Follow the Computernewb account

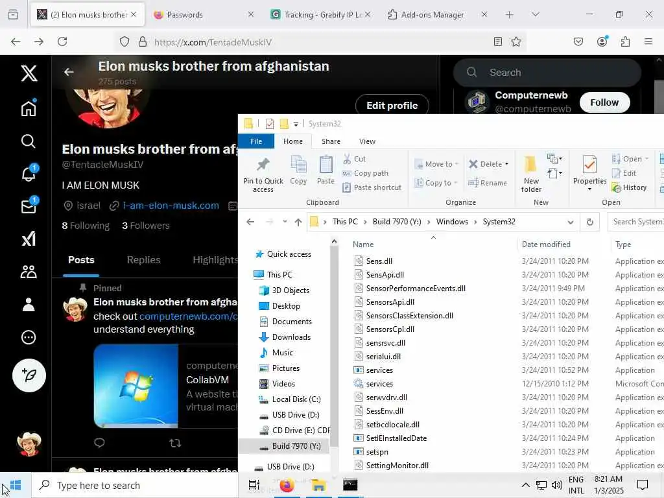point(604,102)
